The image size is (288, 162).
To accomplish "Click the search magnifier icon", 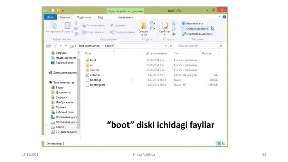I will (221, 46).
